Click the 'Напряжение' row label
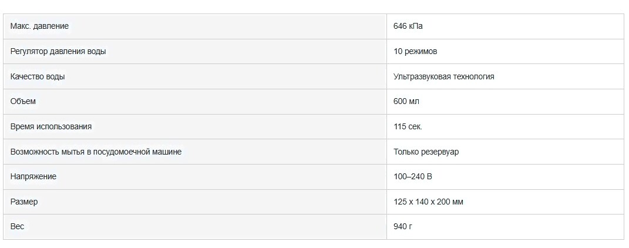This screenshot has height=248, width=629. 33,176
